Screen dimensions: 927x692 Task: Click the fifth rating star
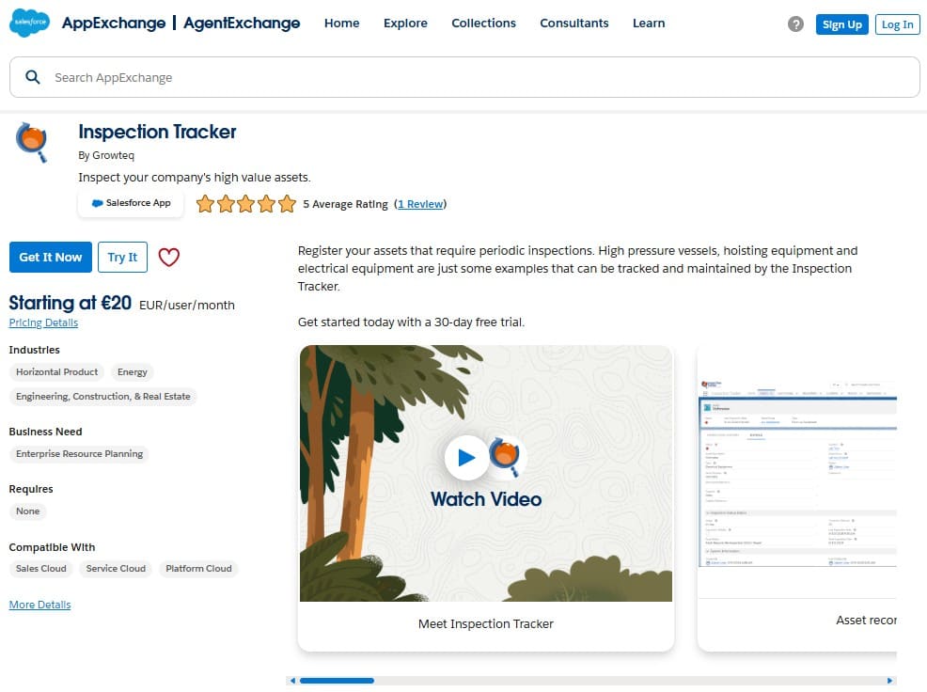tap(288, 204)
